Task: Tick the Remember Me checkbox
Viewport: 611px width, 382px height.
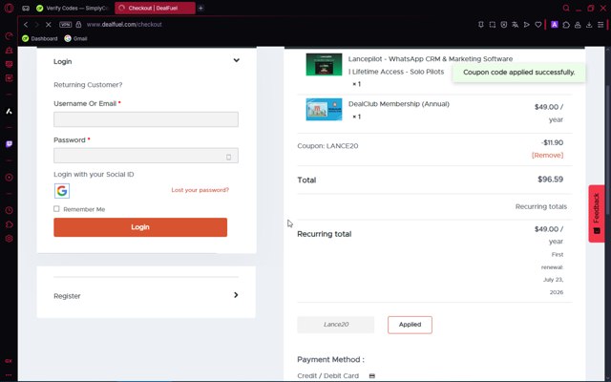Action: (x=56, y=209)
